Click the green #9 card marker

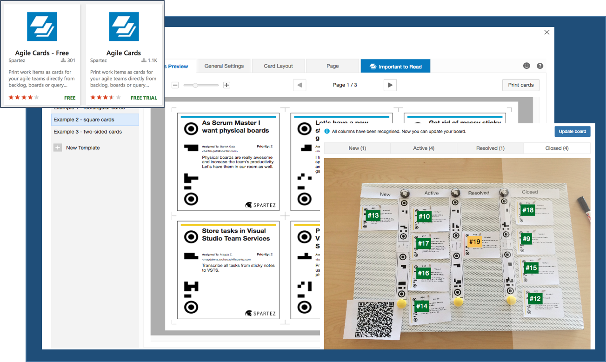click(x=526, y=239)
